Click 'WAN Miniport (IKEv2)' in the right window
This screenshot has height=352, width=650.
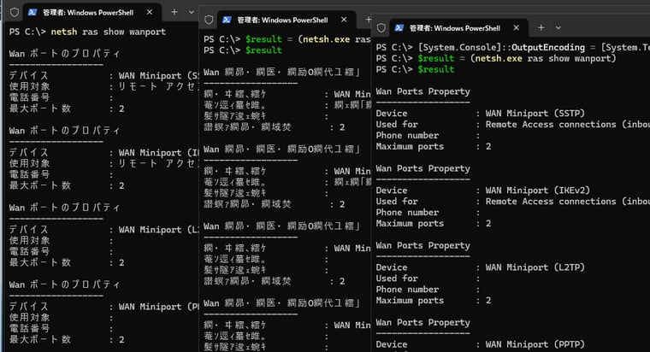coord(538,191)
